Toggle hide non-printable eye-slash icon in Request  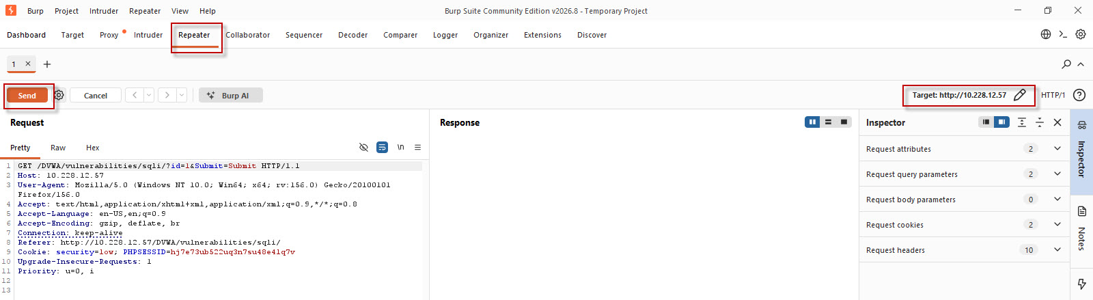(363, 147)
